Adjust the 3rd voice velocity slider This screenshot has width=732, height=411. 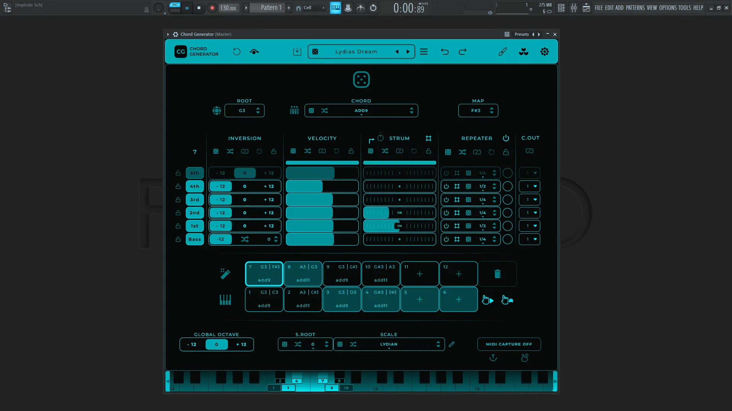point(322,200)
